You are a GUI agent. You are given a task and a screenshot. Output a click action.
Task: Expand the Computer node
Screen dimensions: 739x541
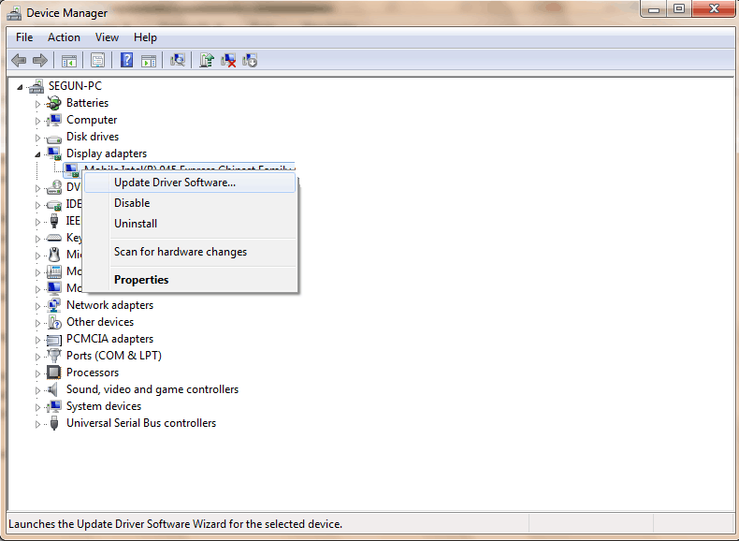click(x=37, y=121)
